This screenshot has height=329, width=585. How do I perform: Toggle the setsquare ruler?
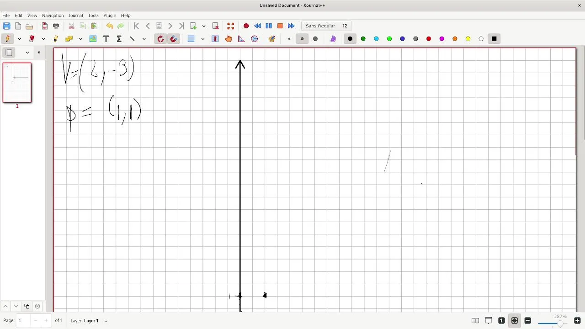pos(241,39)
